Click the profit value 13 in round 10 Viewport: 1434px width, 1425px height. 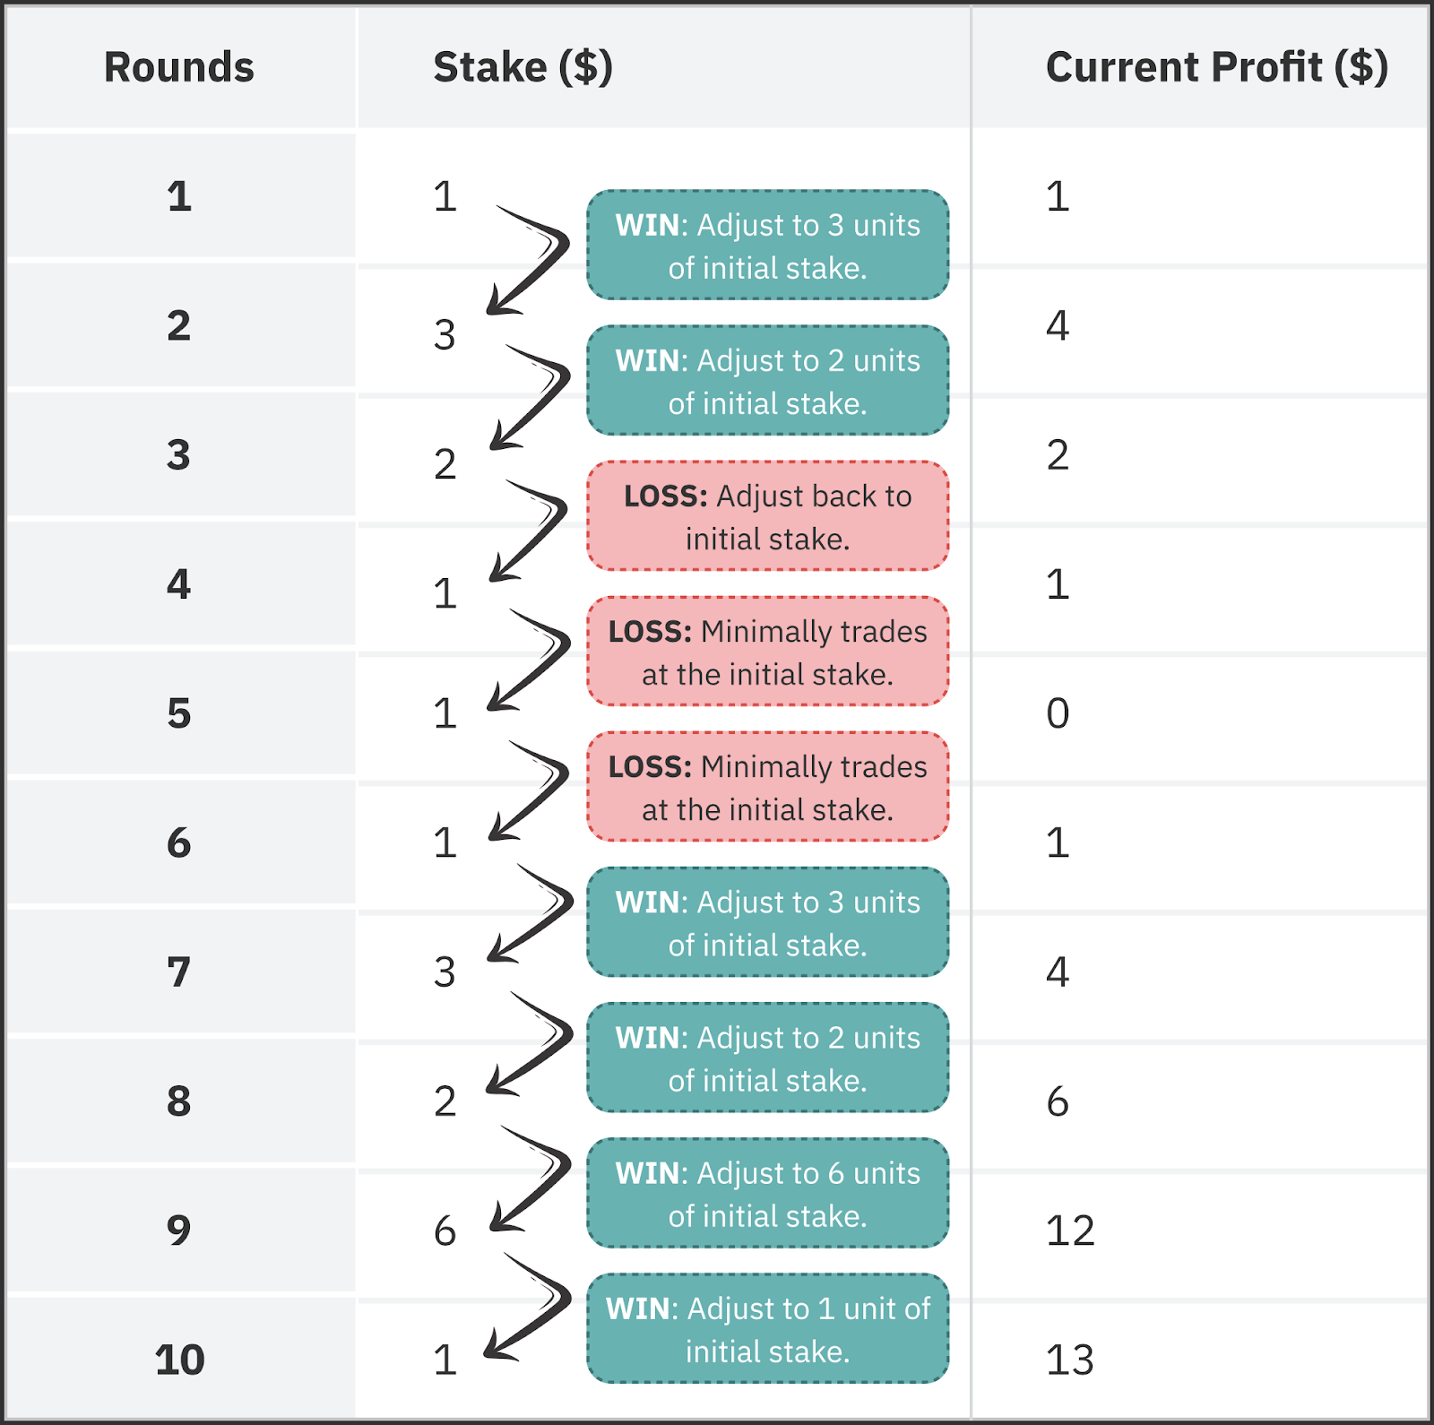pos(1070,1360)
